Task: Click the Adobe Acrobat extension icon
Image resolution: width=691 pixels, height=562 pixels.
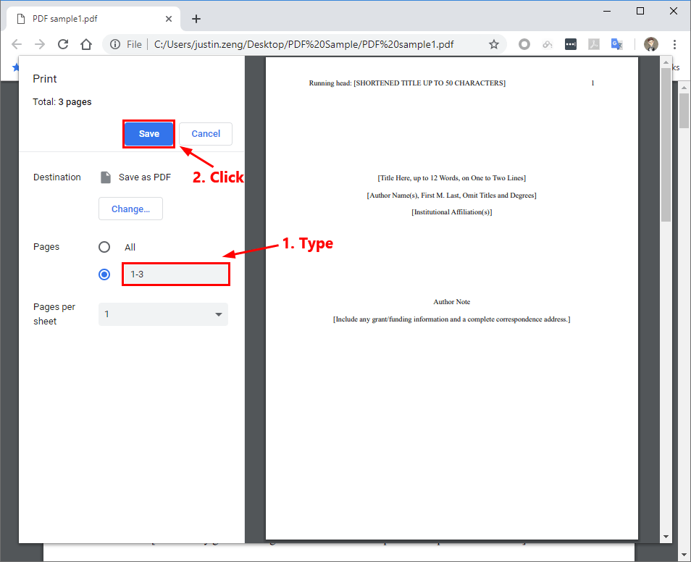Action: pos(593,44)
